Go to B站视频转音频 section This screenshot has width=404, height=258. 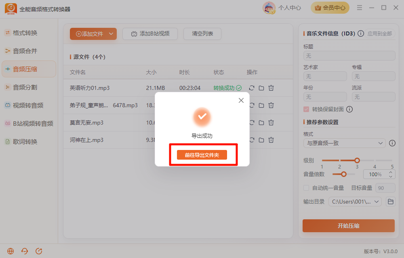point(29,123)
